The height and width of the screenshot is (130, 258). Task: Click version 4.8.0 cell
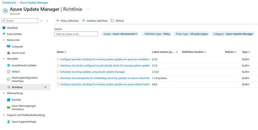tap(155, 84)
